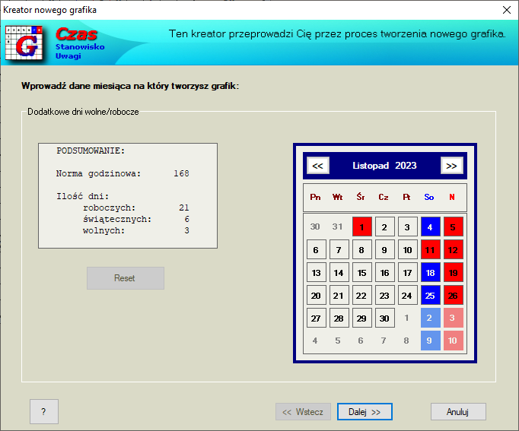Screen dimensions: 519x431
Task: Close the Kreator nowego grafika window
Action: point(506,10)
